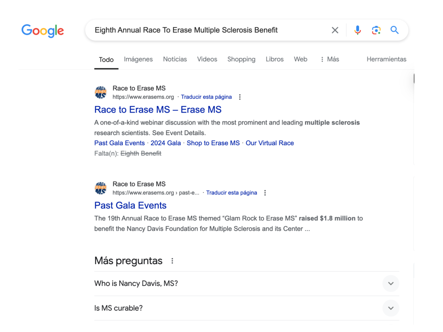Screen dimensions: 443x332
Task: Click "Traducir esta página" on first result
Action: click(x=206, y=97)
